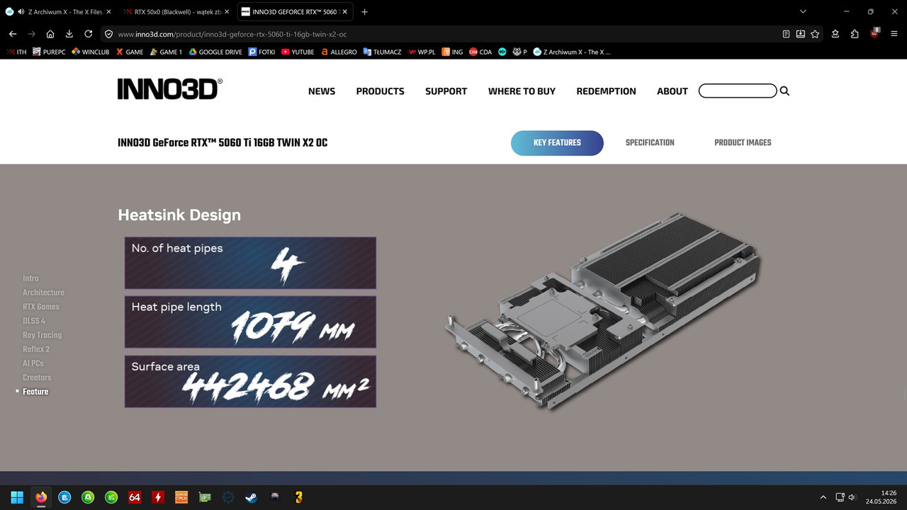Viewport: 907px width, 510px height.
Task: Open the red lightning bolt taskbar app
Action: (158, 497)
